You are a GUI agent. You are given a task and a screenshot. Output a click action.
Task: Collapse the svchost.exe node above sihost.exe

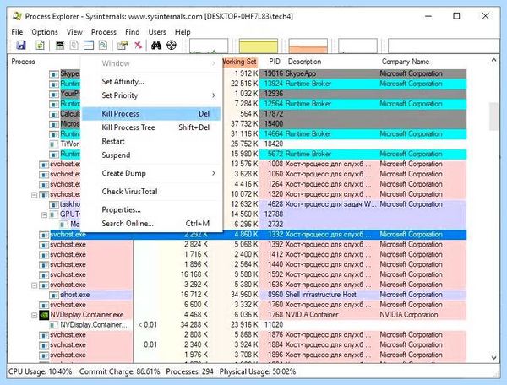[35, 285]
